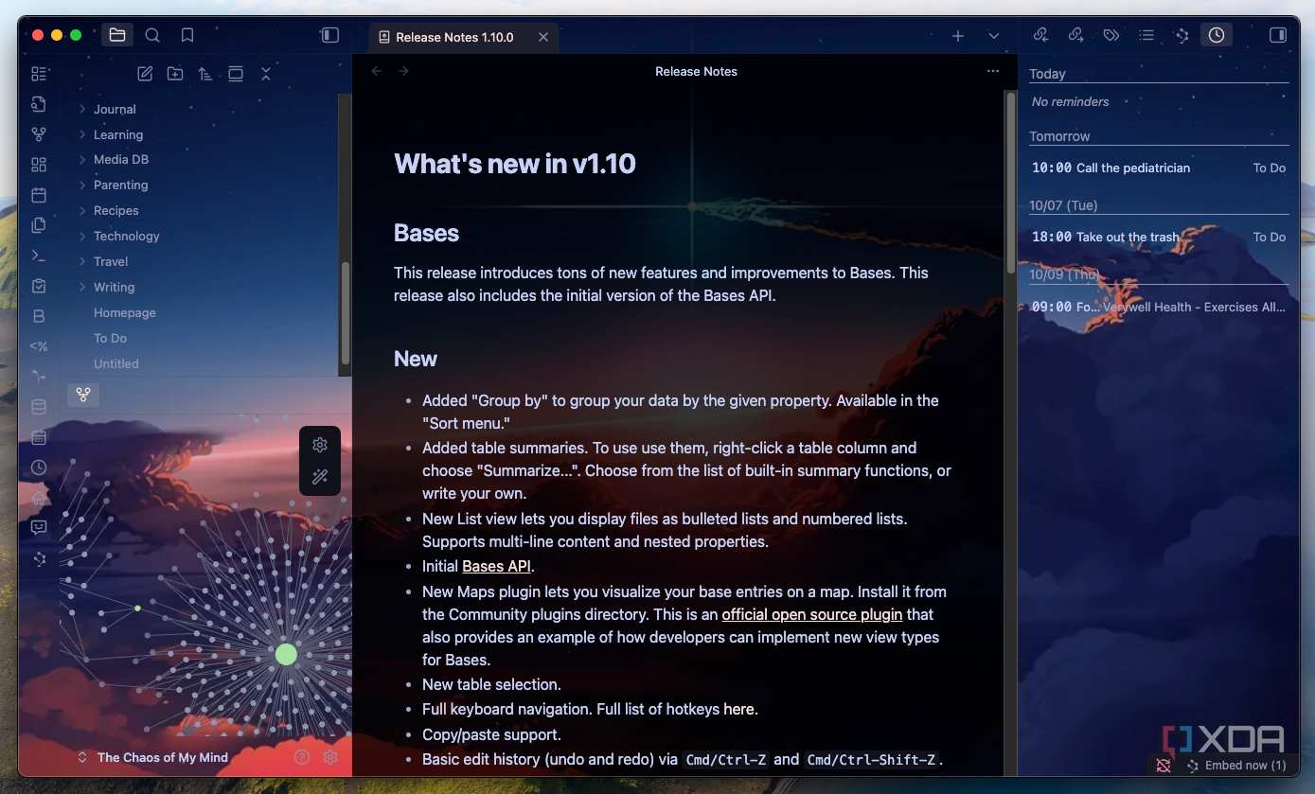The width and height of the screenshot is (1315, 794).
Task: Open the bookmarks pane
Action: click(187, 35)
